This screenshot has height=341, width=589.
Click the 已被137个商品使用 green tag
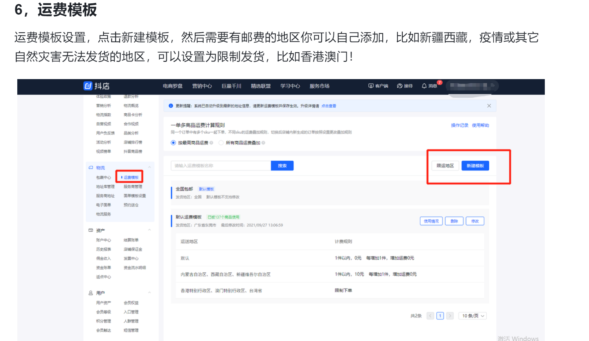[x=223, y=217]
